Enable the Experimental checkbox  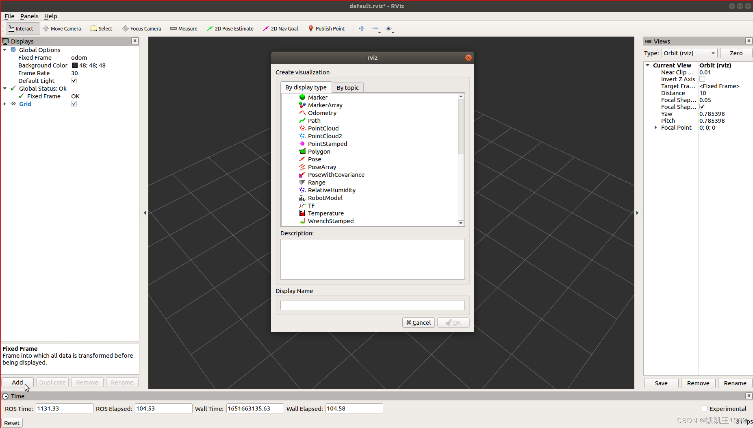click(x=705, y=409)
